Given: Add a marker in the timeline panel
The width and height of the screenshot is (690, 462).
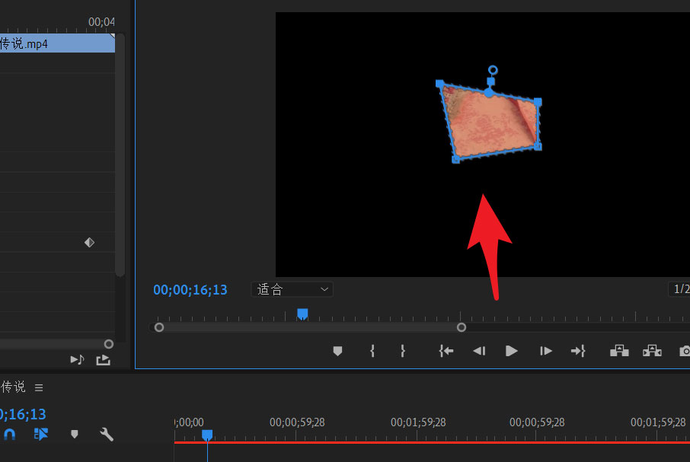Looking at the screenshot, I should pyautogui.click(x=74, y=435).
